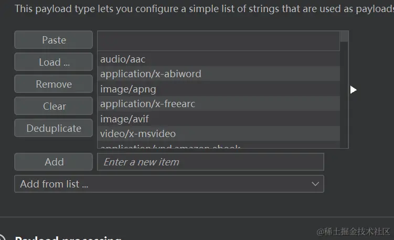Select the application/x-abiword payload entry
The image size is (394, 240).
pyautogui.click(x=219, y=74)
